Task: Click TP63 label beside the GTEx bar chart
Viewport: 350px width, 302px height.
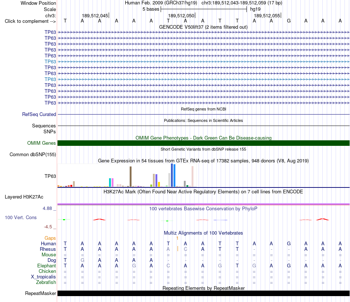Action: 50,176
